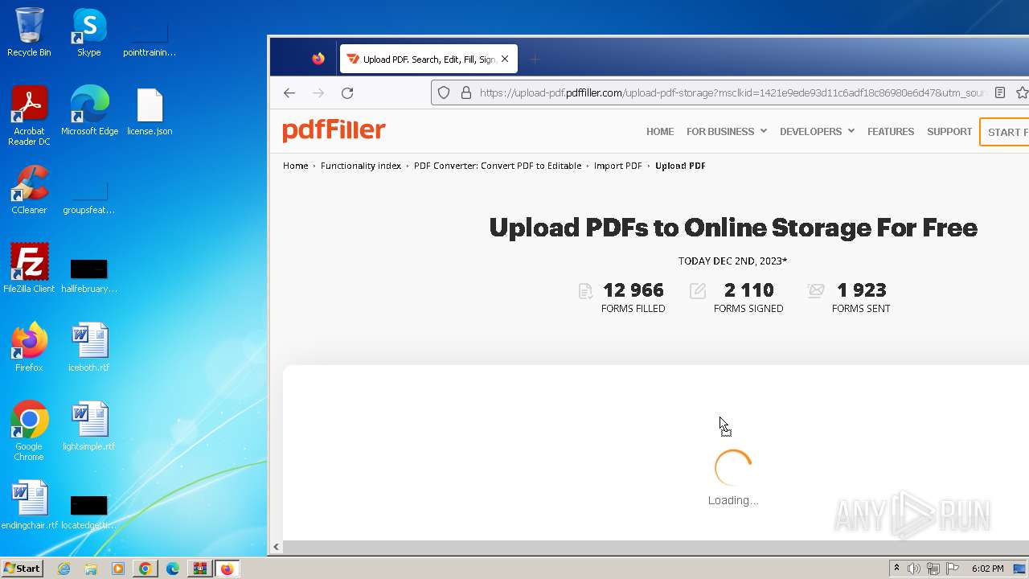This screenshot has height=579, width=1029.
Task: Click the 2 110 forms signed count
Action: click(x=748, y=290)
